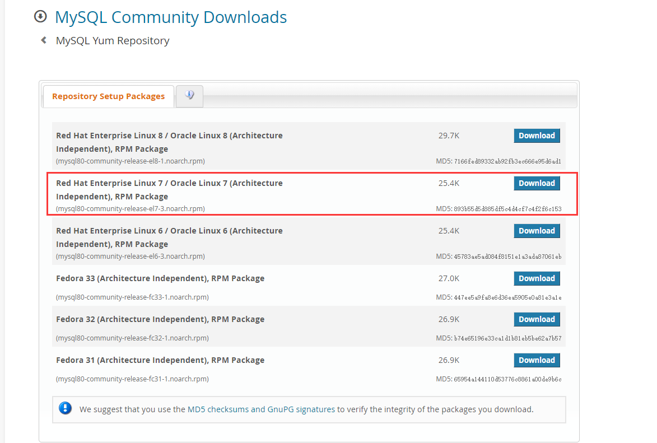Download the Fedora 31 RPM package
The height and width of the screenshot is (443, 657).
pos(537,360)
